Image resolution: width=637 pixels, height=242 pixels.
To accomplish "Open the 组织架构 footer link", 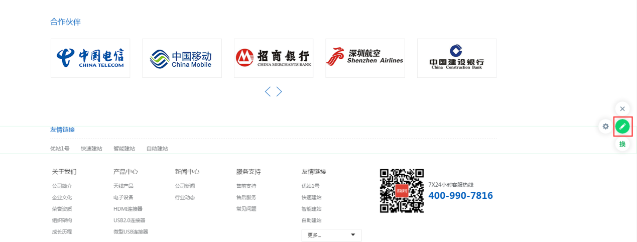I will click(62, 220).
